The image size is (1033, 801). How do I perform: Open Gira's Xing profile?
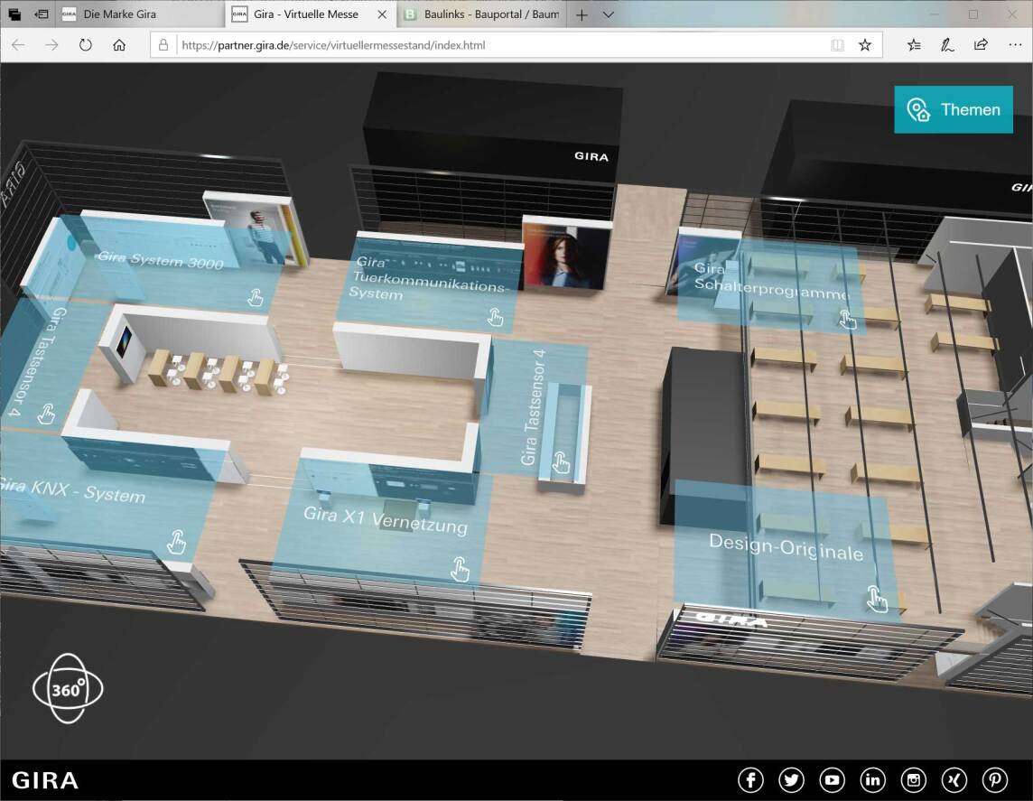[x=954, y=780]
